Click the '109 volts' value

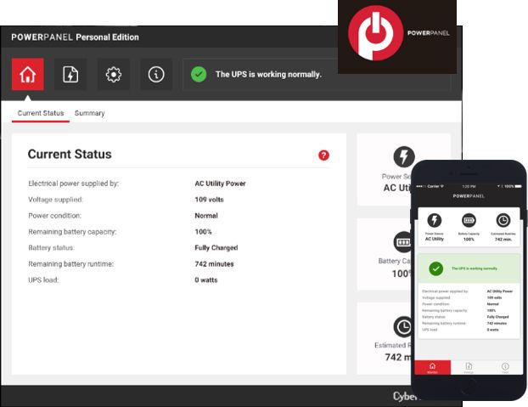click(x=209, y=200)
